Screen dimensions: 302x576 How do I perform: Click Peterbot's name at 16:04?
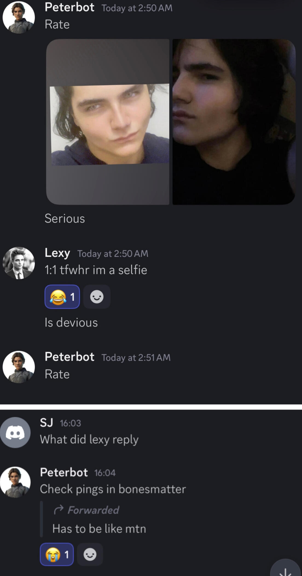(x=64, y=472)
